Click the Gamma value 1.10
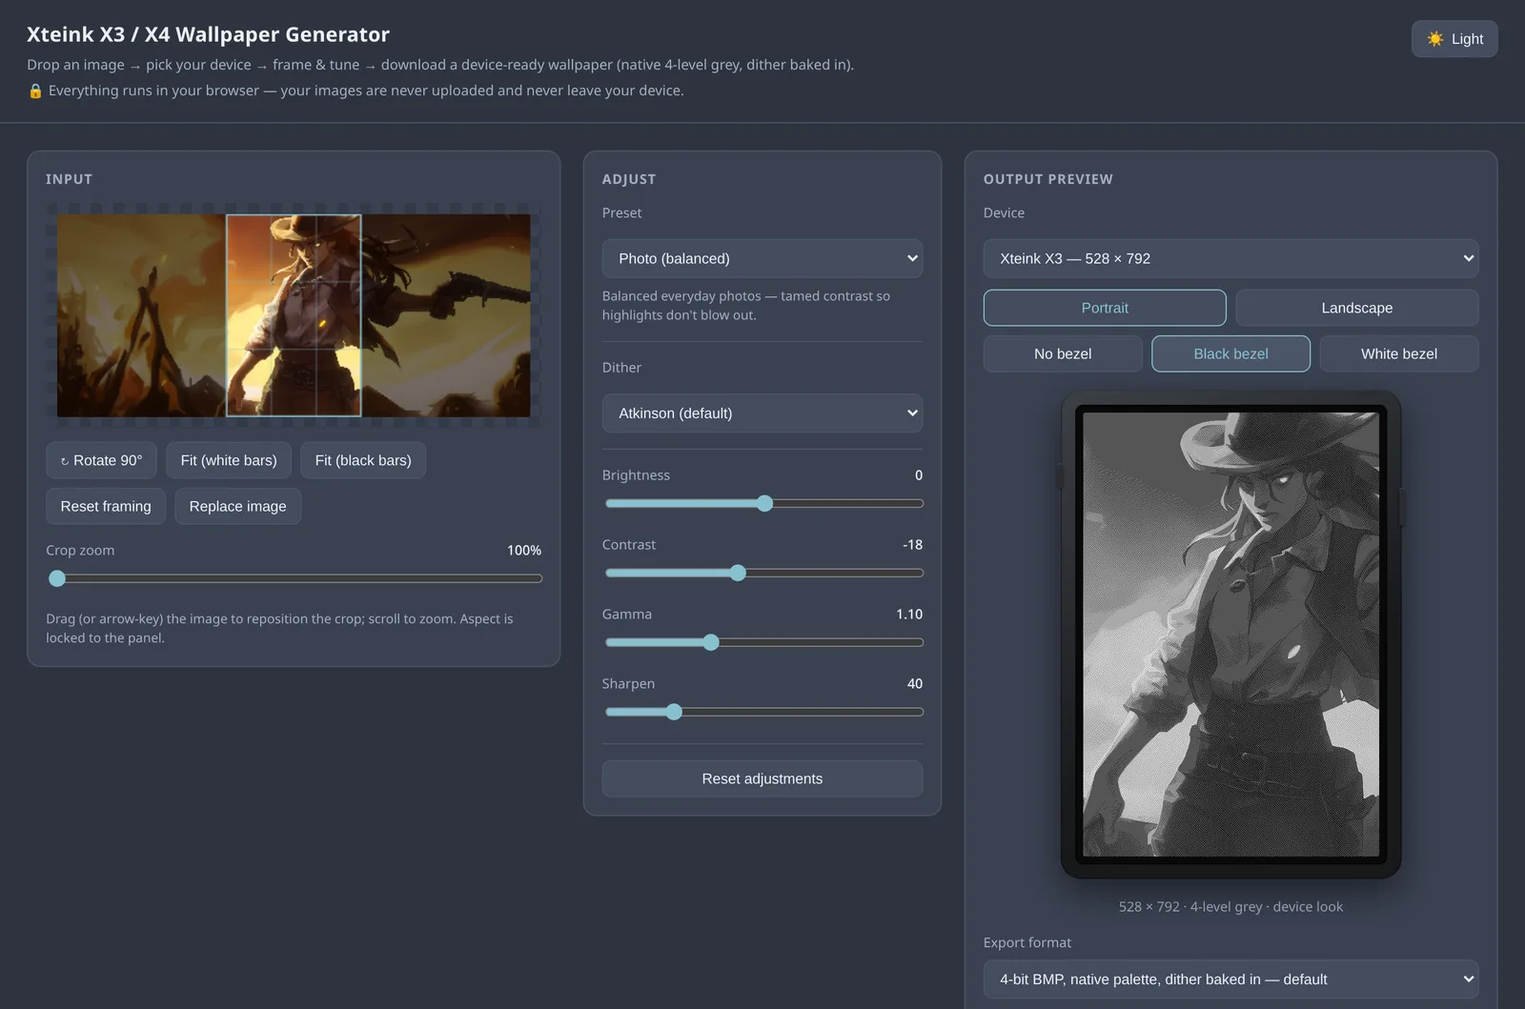 point(909,615)
